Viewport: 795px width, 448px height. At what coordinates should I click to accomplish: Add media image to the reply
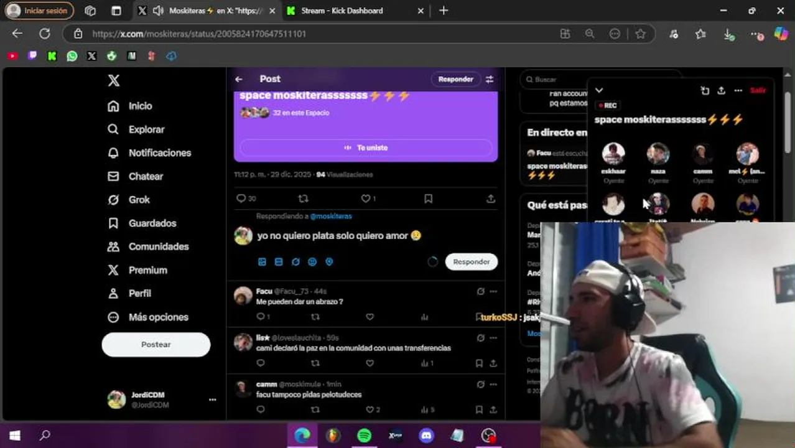(262, 262)
